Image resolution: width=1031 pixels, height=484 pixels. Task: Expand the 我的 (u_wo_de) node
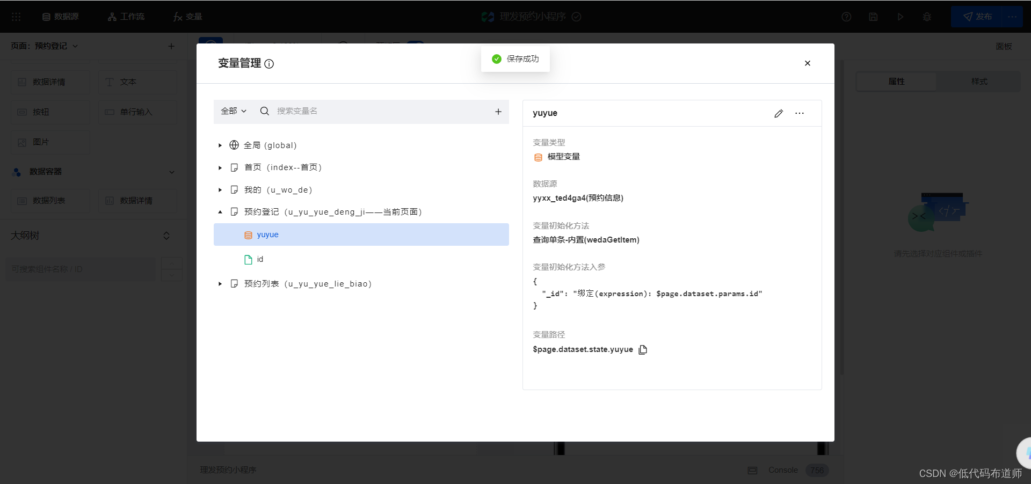click(x=220, y=190)
